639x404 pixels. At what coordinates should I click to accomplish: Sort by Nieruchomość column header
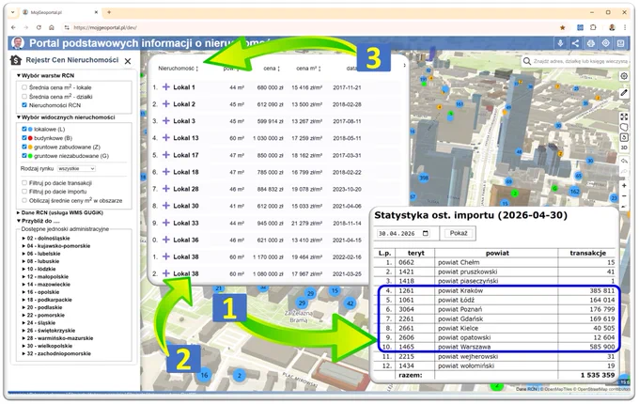[179, 69]
